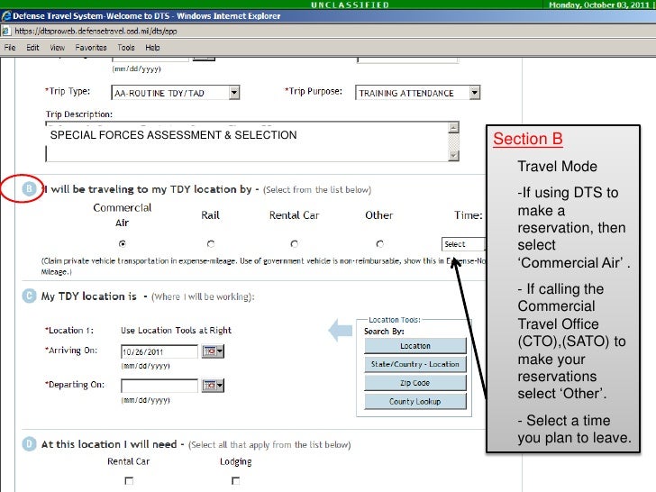656x492 pixels.
Task: Click the 'My TDY location is' heading
Action: [x=88, y=296]
